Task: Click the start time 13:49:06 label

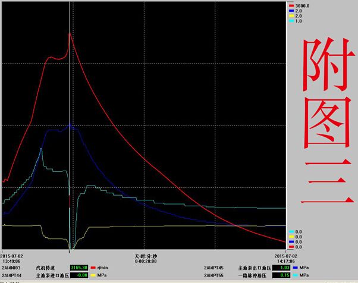Action: coord(11,260)
